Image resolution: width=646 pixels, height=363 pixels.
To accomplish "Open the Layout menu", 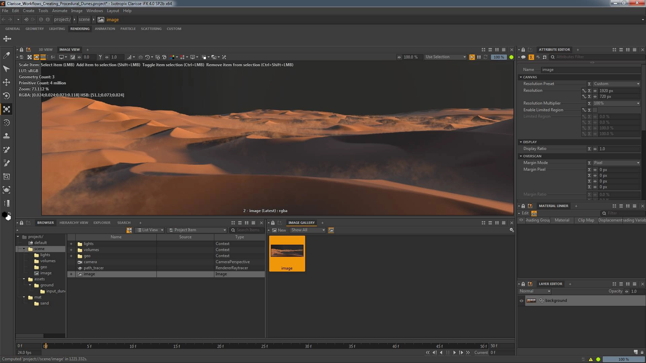I will point(113,11).
